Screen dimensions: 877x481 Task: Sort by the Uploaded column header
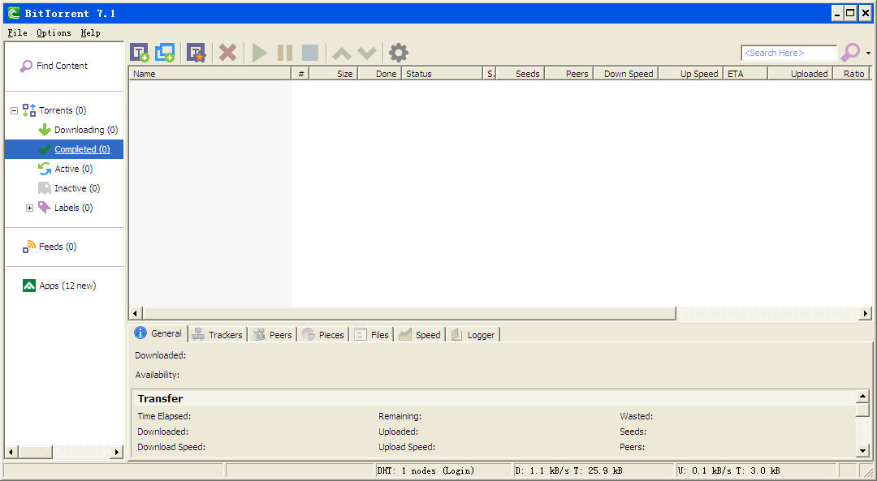(x=801, y=74)
